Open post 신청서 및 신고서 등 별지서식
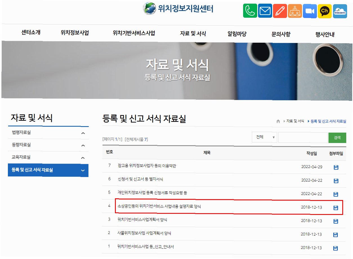 [x=140, y=179]
